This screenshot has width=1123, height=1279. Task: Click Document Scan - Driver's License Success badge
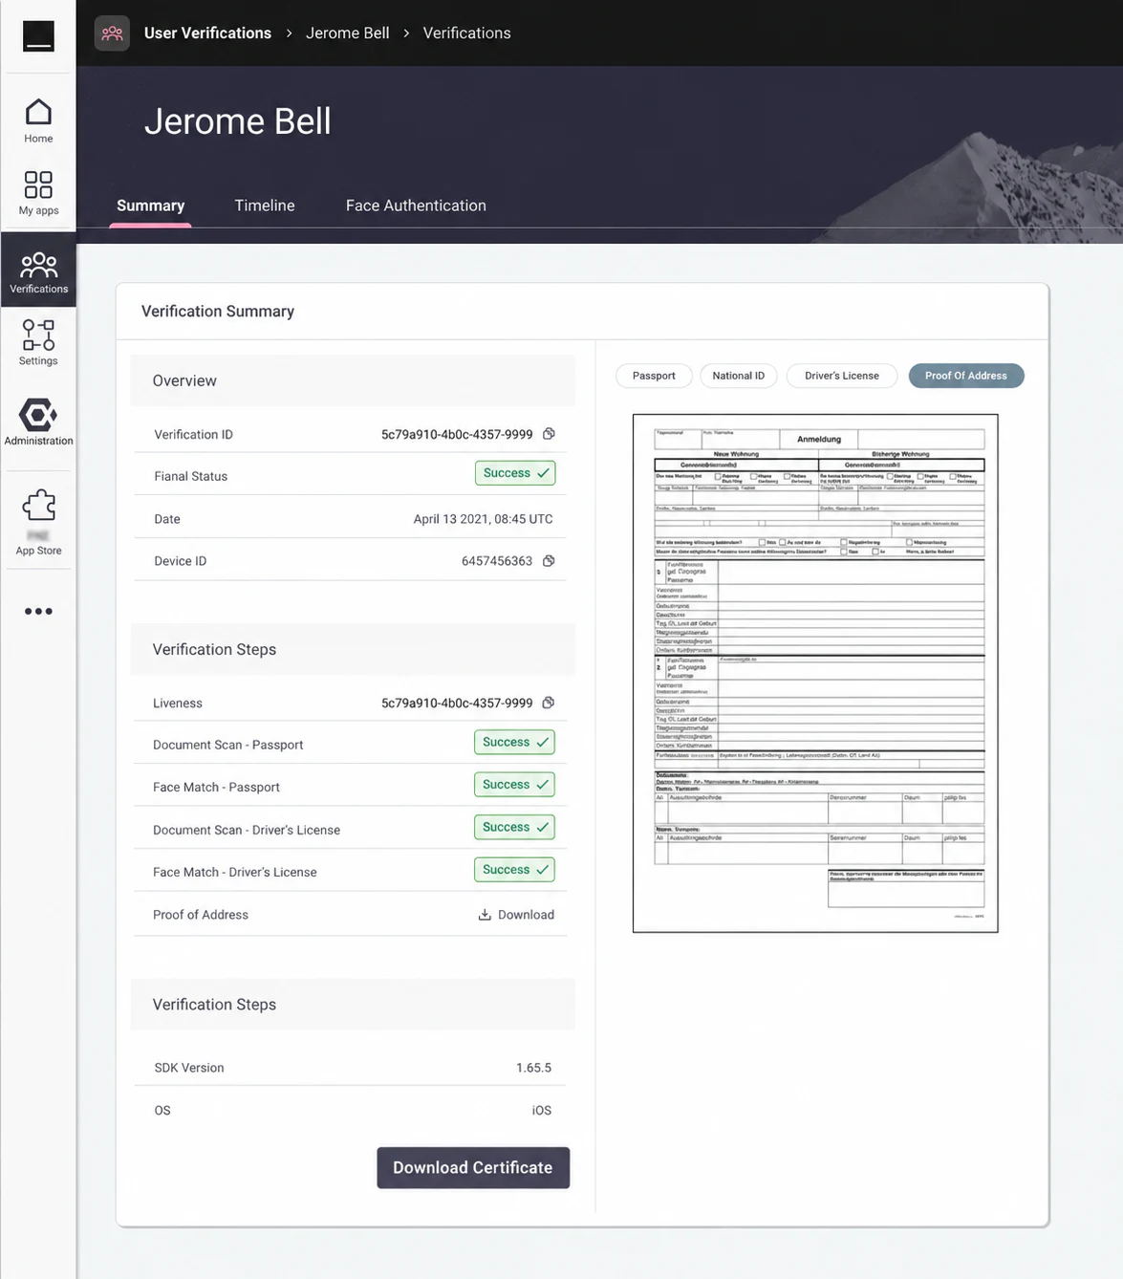click(514, 827)
